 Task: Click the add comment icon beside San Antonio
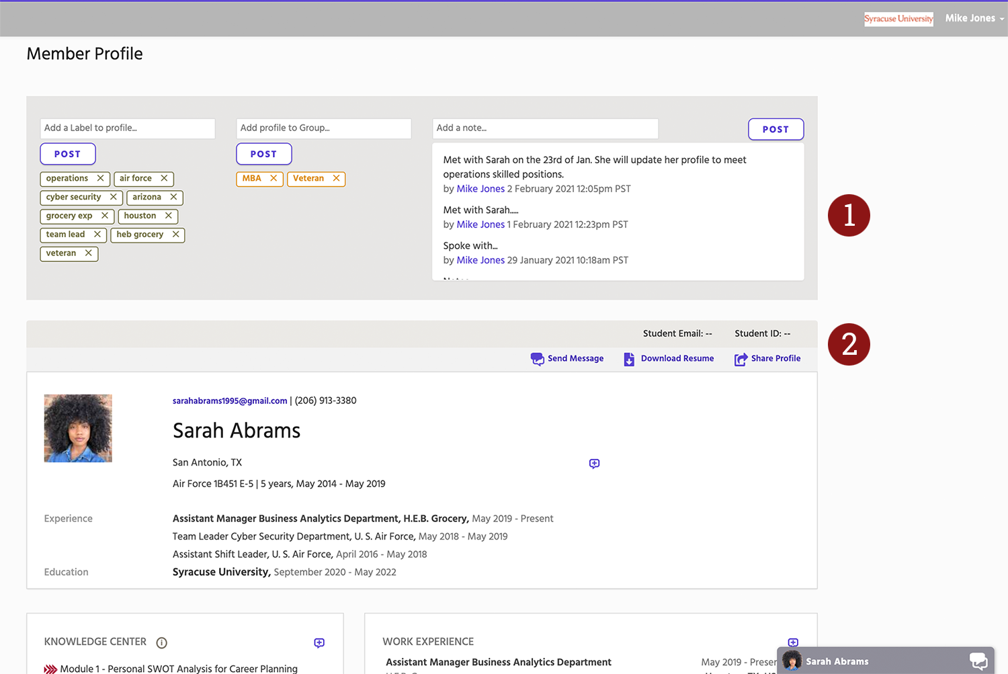[594, 463]
